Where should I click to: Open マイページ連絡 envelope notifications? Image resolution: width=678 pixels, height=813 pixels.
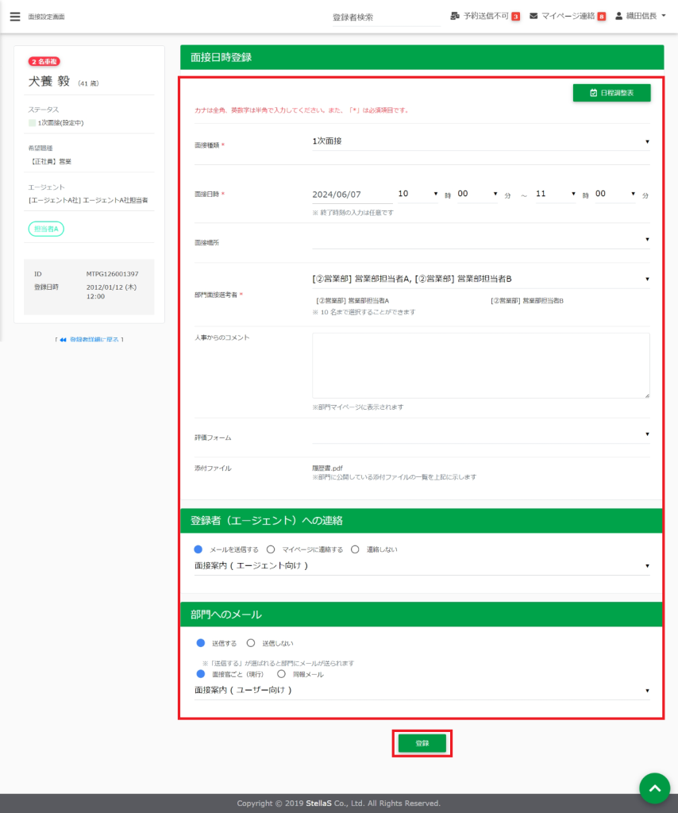click(x=534, y=16)
